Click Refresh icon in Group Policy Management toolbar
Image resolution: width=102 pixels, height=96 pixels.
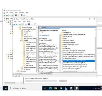coord(19,15)
